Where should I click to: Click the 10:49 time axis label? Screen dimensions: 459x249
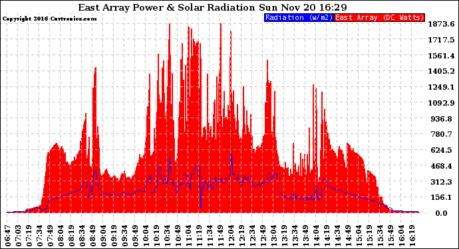pyautogui.click(x=178, y=236)
